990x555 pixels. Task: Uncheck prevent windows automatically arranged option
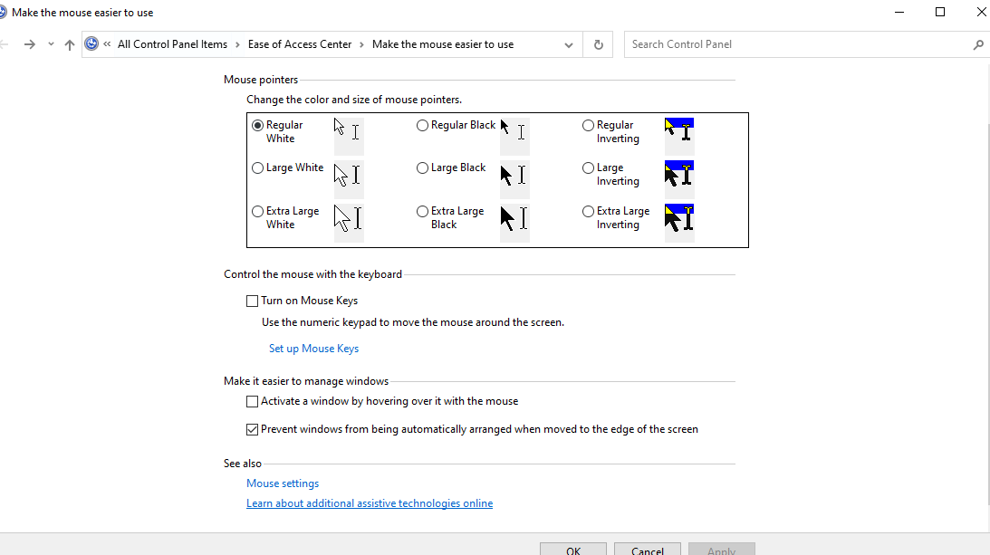(253, 429)
